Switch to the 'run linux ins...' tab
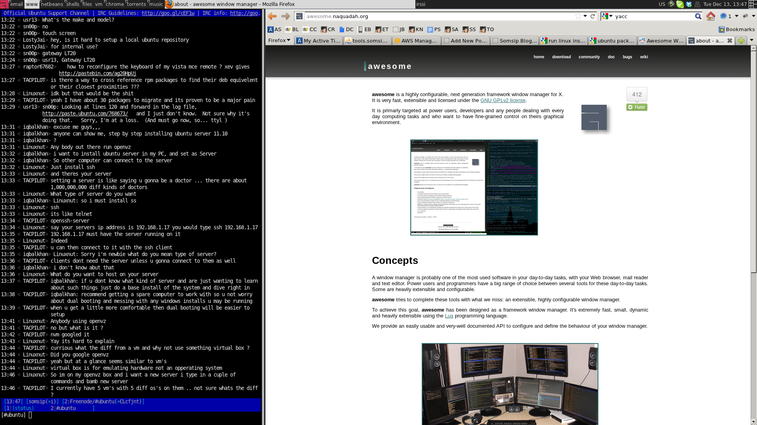 (x=563, y=41)
